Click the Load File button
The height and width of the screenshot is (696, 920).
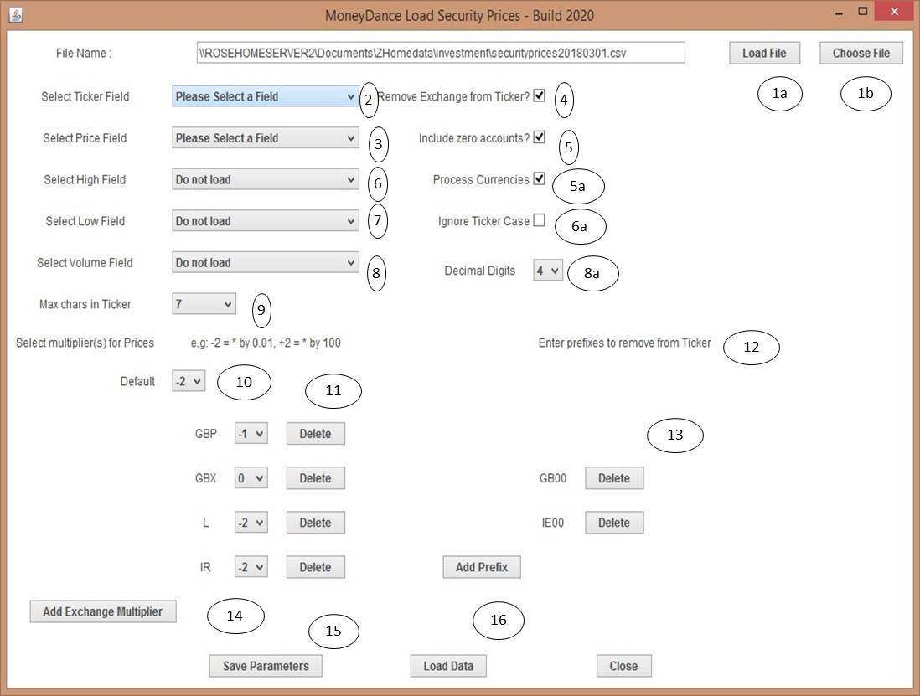coord(764,53)
